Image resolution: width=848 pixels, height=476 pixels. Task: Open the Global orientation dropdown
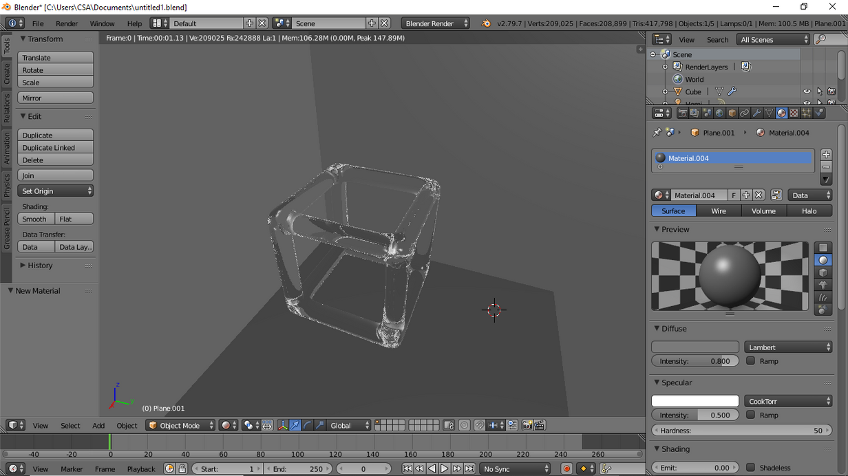(349, 425)
